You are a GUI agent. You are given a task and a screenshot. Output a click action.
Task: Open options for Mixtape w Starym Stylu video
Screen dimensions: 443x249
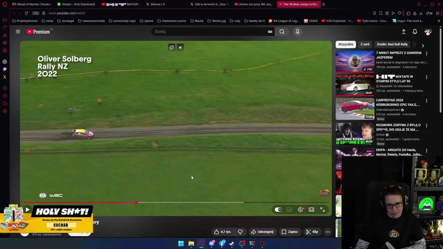tap(426, 77)
